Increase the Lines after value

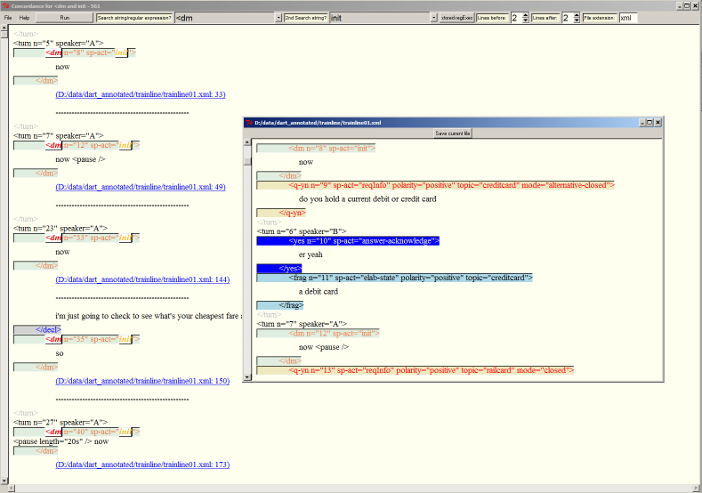(577, 15)
